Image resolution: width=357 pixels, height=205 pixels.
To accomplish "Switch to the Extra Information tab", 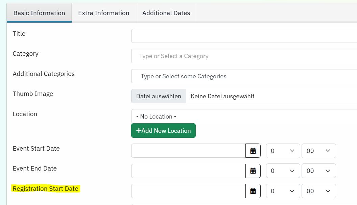I will pyautogui.click(x=103, y=13).
